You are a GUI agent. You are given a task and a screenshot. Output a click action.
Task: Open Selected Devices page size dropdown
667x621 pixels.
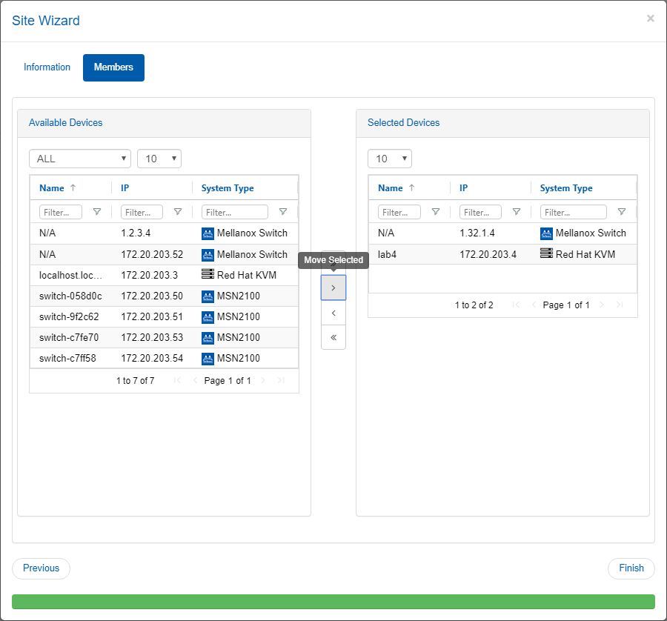(390, 159)
